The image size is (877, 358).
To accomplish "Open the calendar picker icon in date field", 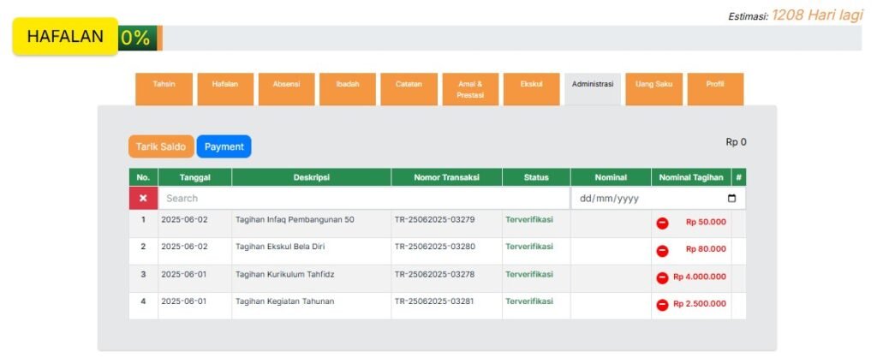I will tap(731, 199).
